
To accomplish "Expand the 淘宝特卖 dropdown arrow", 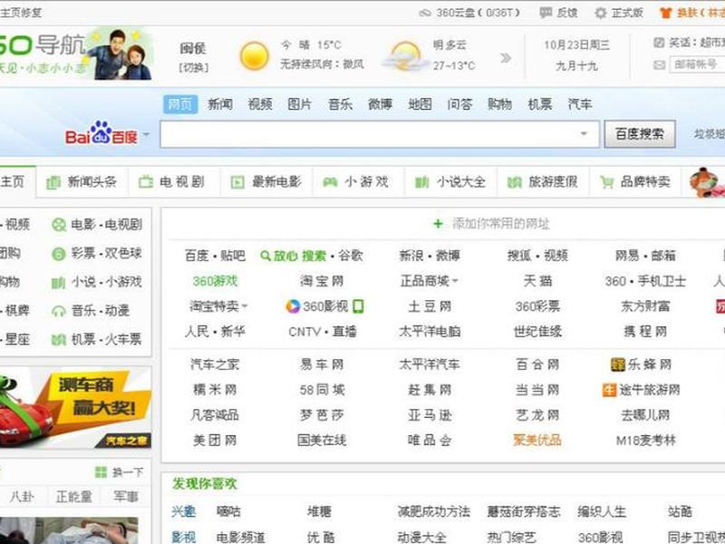I will 244,306.
